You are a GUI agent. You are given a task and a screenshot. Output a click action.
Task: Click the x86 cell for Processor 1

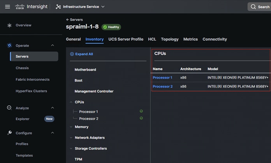[x=183, y=78]
